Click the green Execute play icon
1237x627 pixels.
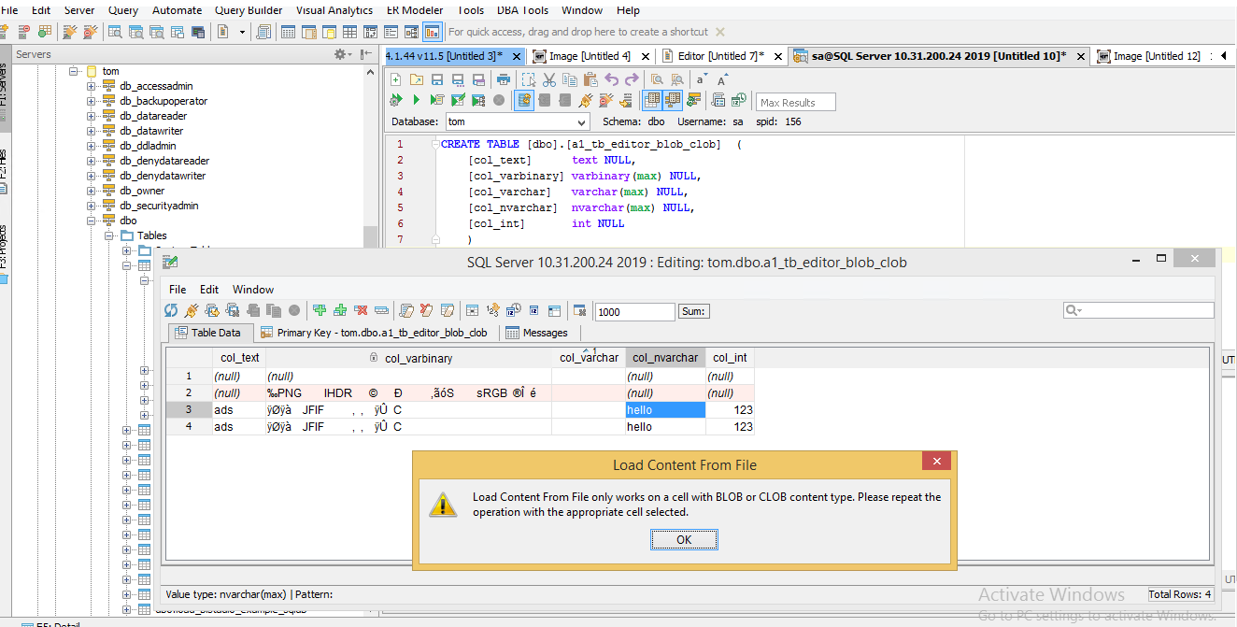click(417, 100)
